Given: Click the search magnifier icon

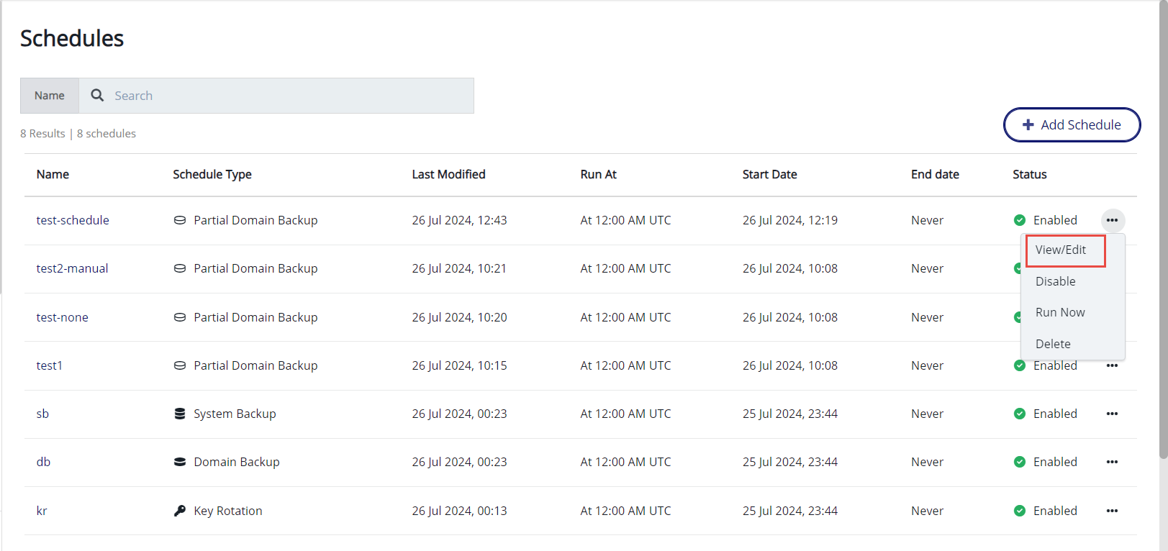Looking at the screenshot, I should pos(97,96).
